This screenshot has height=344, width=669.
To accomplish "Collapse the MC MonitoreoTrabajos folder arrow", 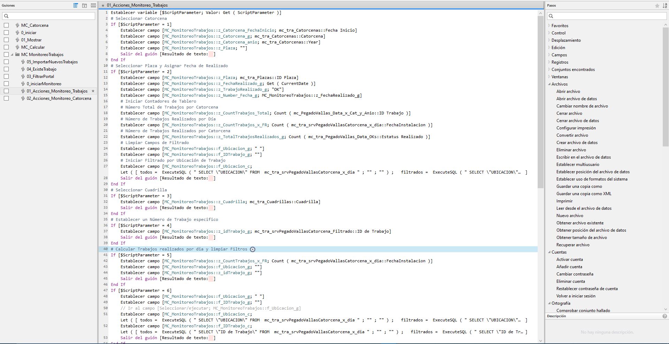I will (12, 55).
